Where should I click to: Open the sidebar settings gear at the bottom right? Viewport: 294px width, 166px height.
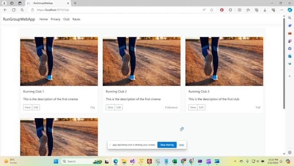pyautogui.click(x=290, y=153)
